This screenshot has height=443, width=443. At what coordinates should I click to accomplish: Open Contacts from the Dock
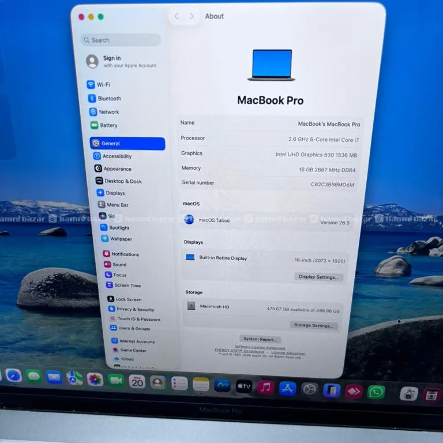(158, 382)
